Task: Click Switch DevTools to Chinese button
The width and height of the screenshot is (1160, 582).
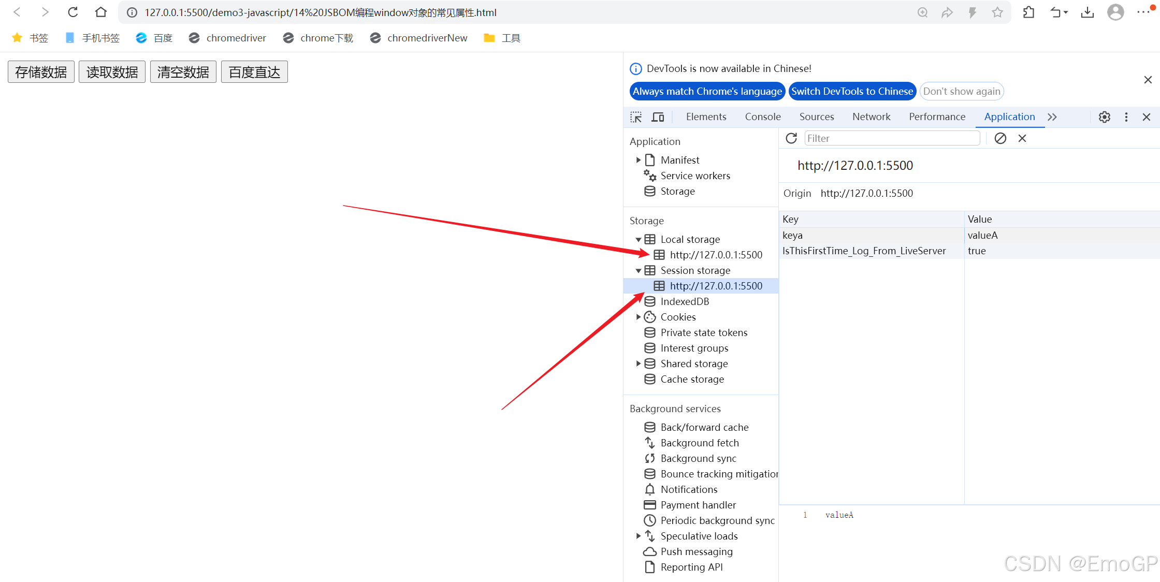Action: pos(852,91)
